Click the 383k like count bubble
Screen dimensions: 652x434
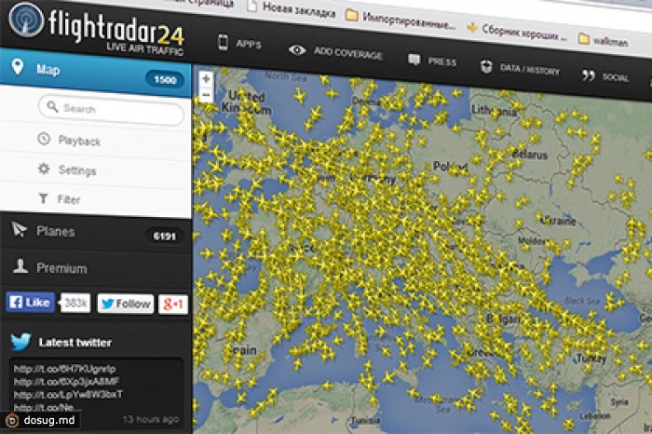click(75, 303)
